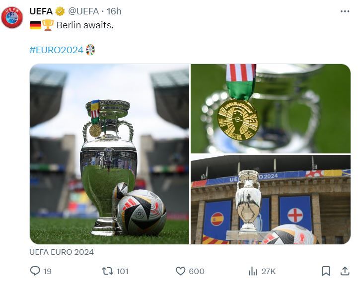Repost the tweet using the retweet icon
The height and width of the screenshot is (283, 359).
107,271
